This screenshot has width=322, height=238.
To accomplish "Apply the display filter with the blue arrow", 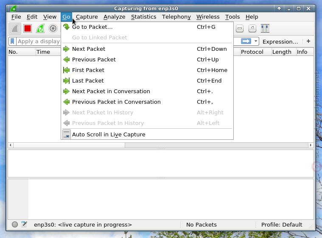I will coord(246,42).
